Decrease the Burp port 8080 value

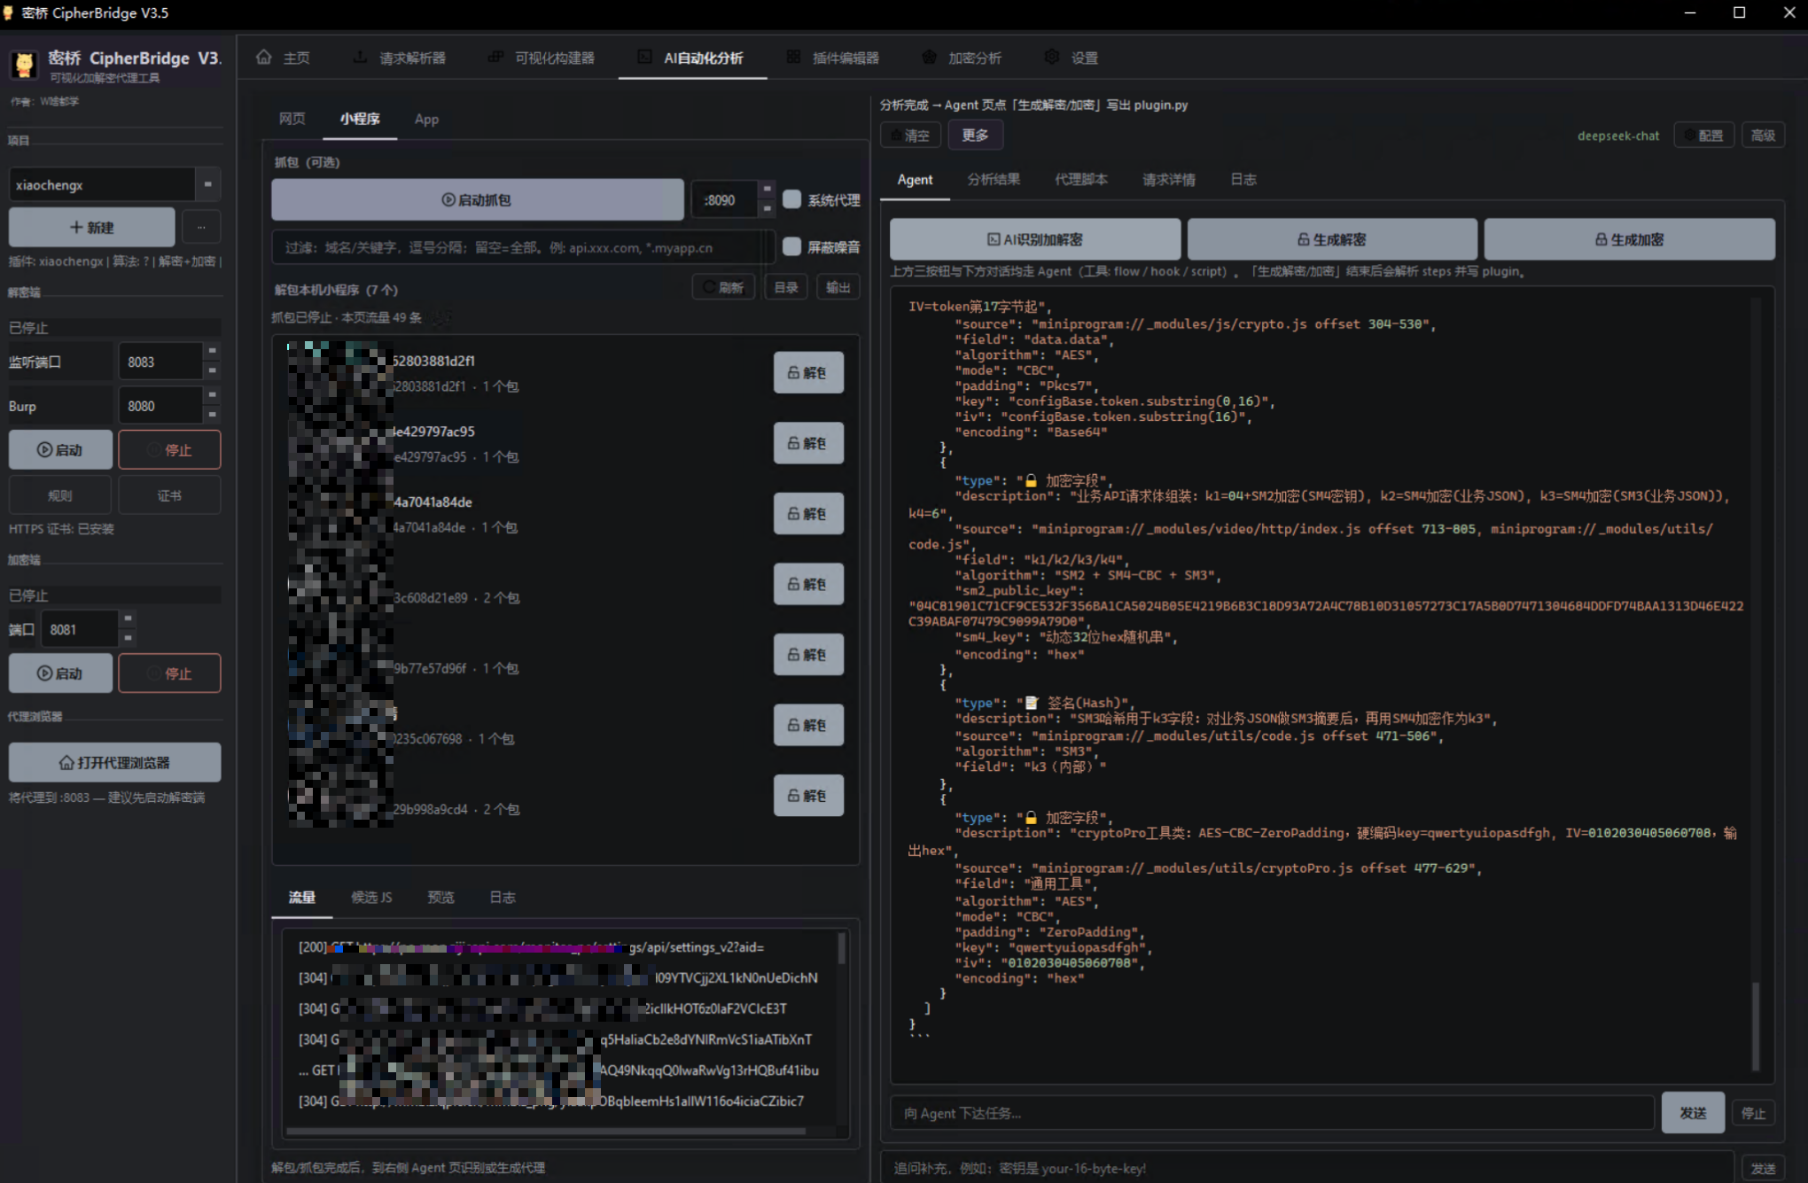tap(213, 414)
